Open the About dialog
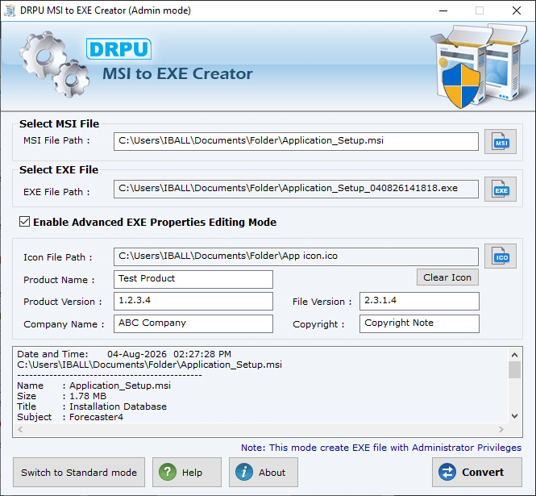The height and width of the screenshot is (496, 536). [x=264, y=472]
